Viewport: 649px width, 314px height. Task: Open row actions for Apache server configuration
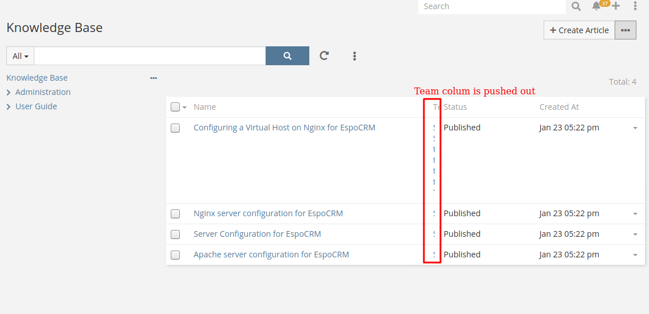[635, 255]
